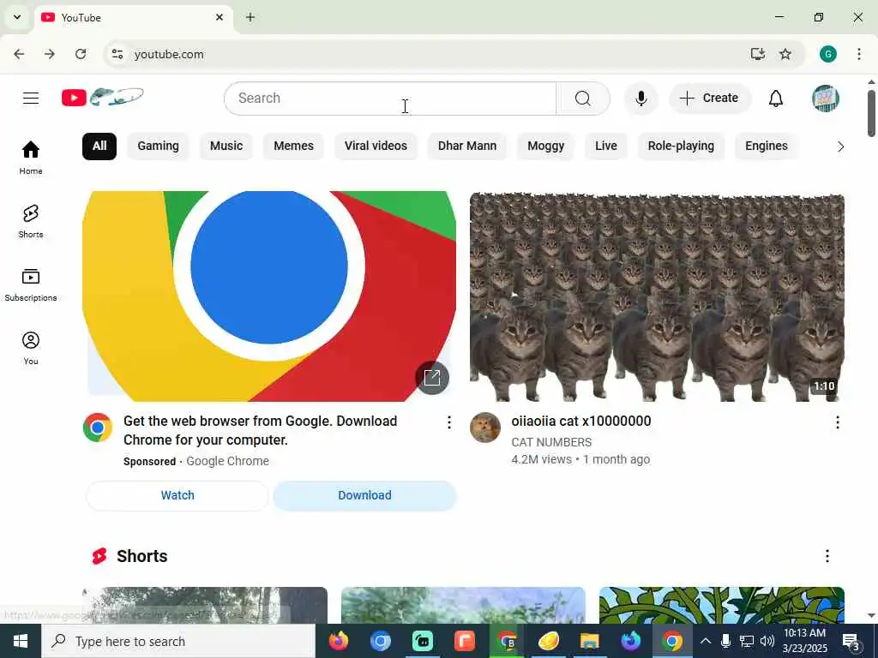This screenshot has width=878, height=658.
Task: Click the Watch button on the ad
Action: pyautogui.click(x=177, y=496)
